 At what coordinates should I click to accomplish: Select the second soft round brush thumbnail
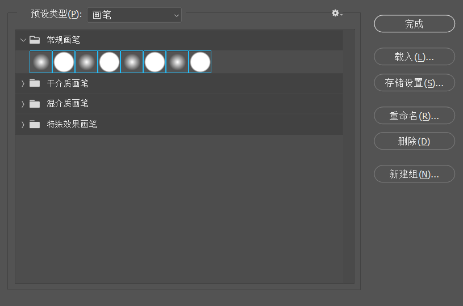click(x=86, y=62)
